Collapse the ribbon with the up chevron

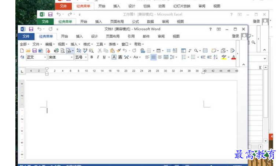pyautogui.click(x=243, y=64)
